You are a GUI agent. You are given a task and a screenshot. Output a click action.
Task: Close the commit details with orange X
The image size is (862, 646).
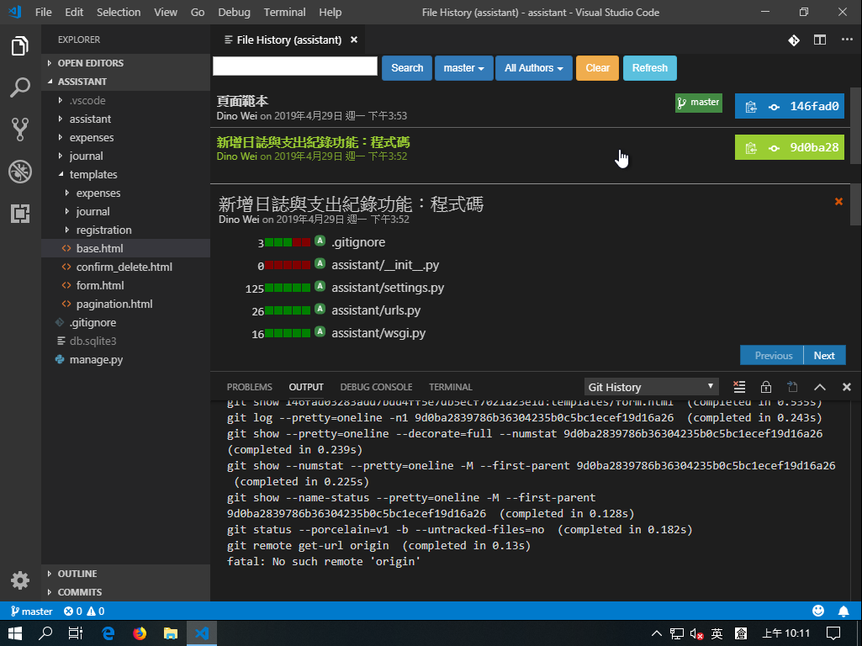(838, 201)
